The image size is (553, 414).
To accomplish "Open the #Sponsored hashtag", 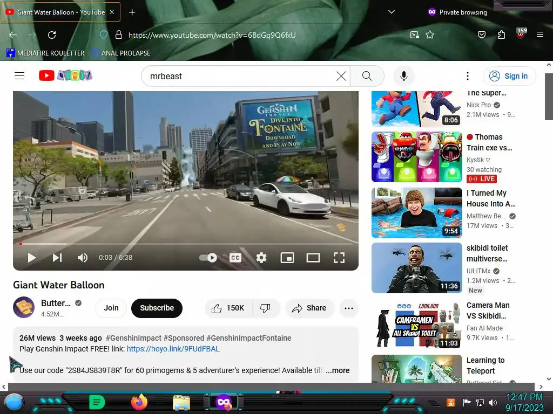I will tap(184, 338).
